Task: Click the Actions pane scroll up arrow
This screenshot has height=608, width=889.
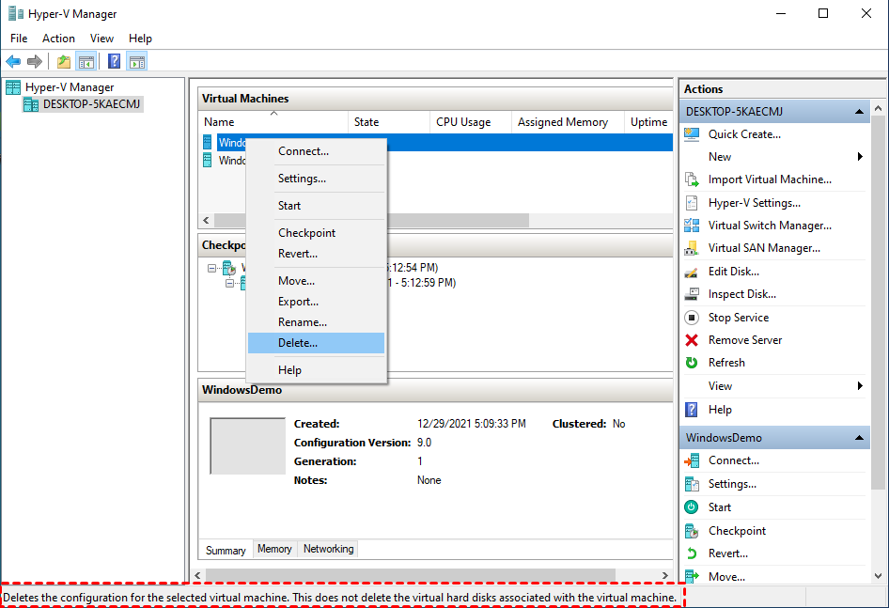Action: (879, 108)
